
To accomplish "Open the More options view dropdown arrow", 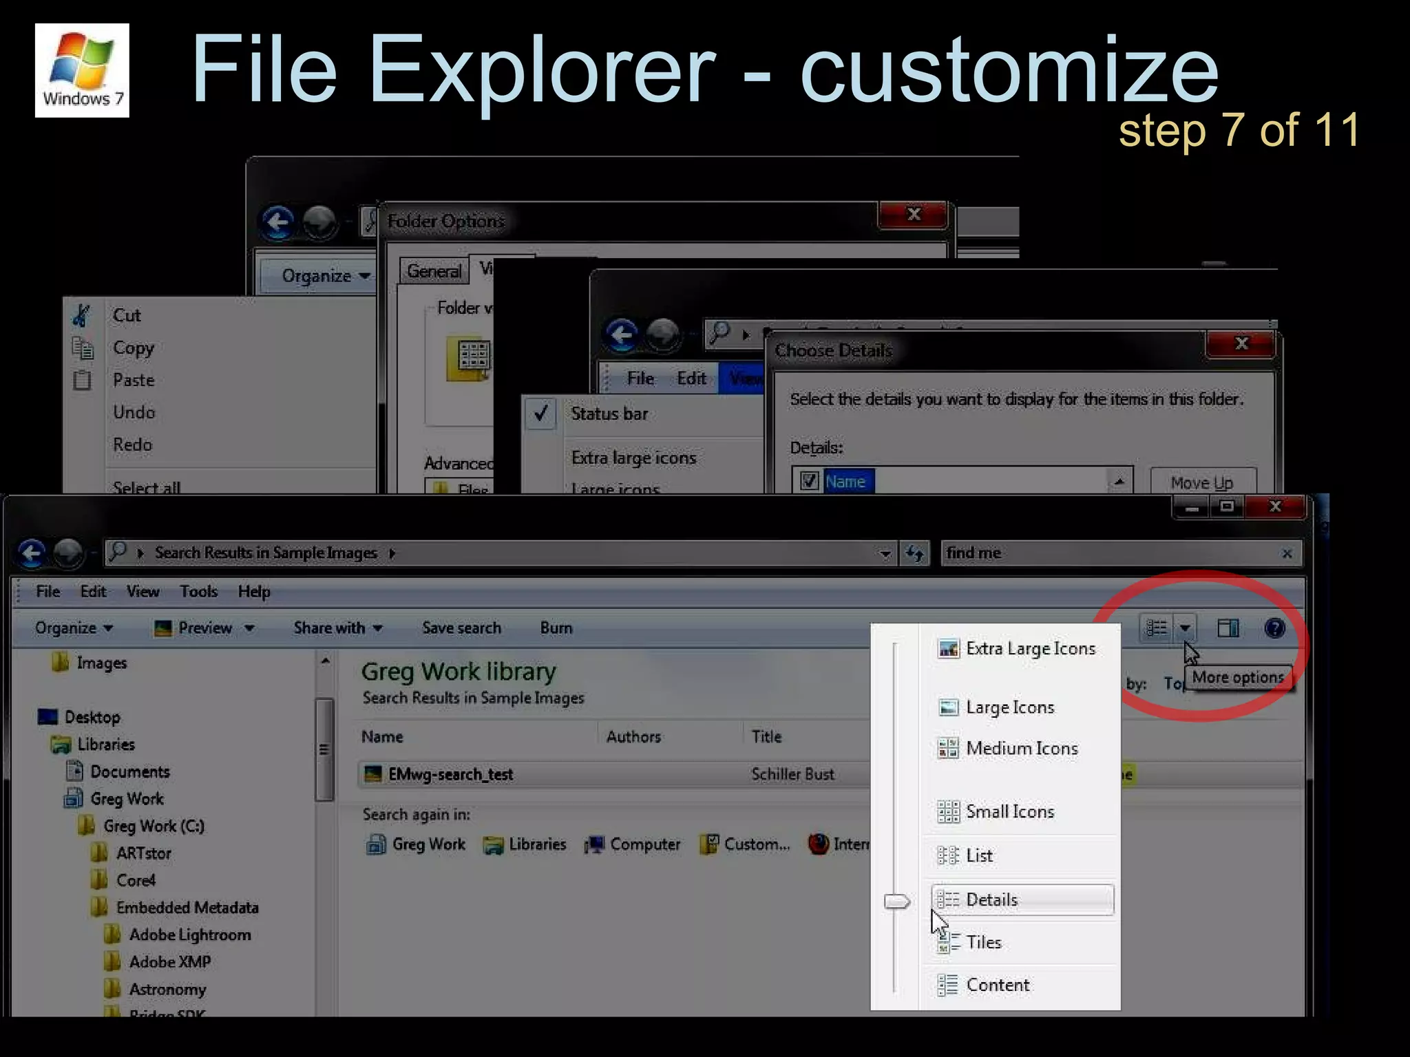I will click(1185, 628).
